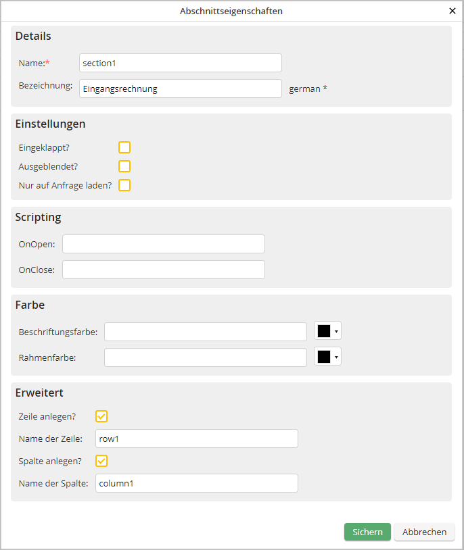
Task: Click the black Beschriftungsfarbe color swatch
Action: pos(324,331)
